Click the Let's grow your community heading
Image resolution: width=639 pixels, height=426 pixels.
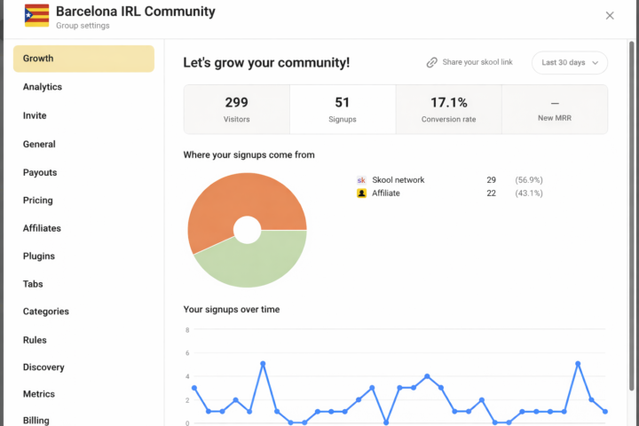point(266,63)
